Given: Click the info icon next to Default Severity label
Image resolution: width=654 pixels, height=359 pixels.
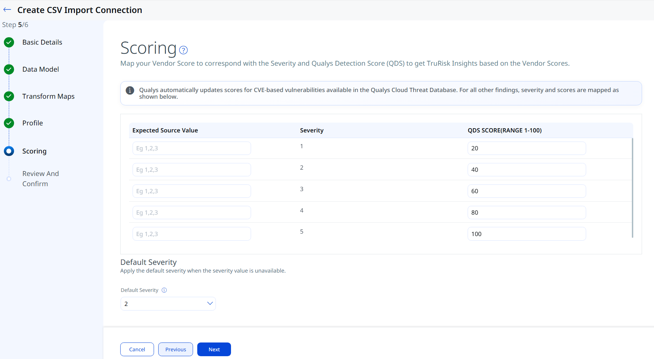Looking at the screenshot, I should point(164,290).
